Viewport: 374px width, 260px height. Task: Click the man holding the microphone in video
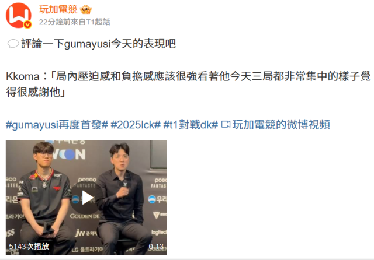[120, 198]
